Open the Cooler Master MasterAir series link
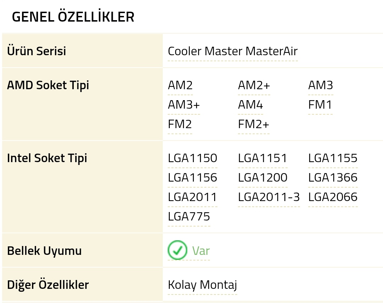Image resolution: width=383 pixels, height=303 pixels. pos(233,51)
